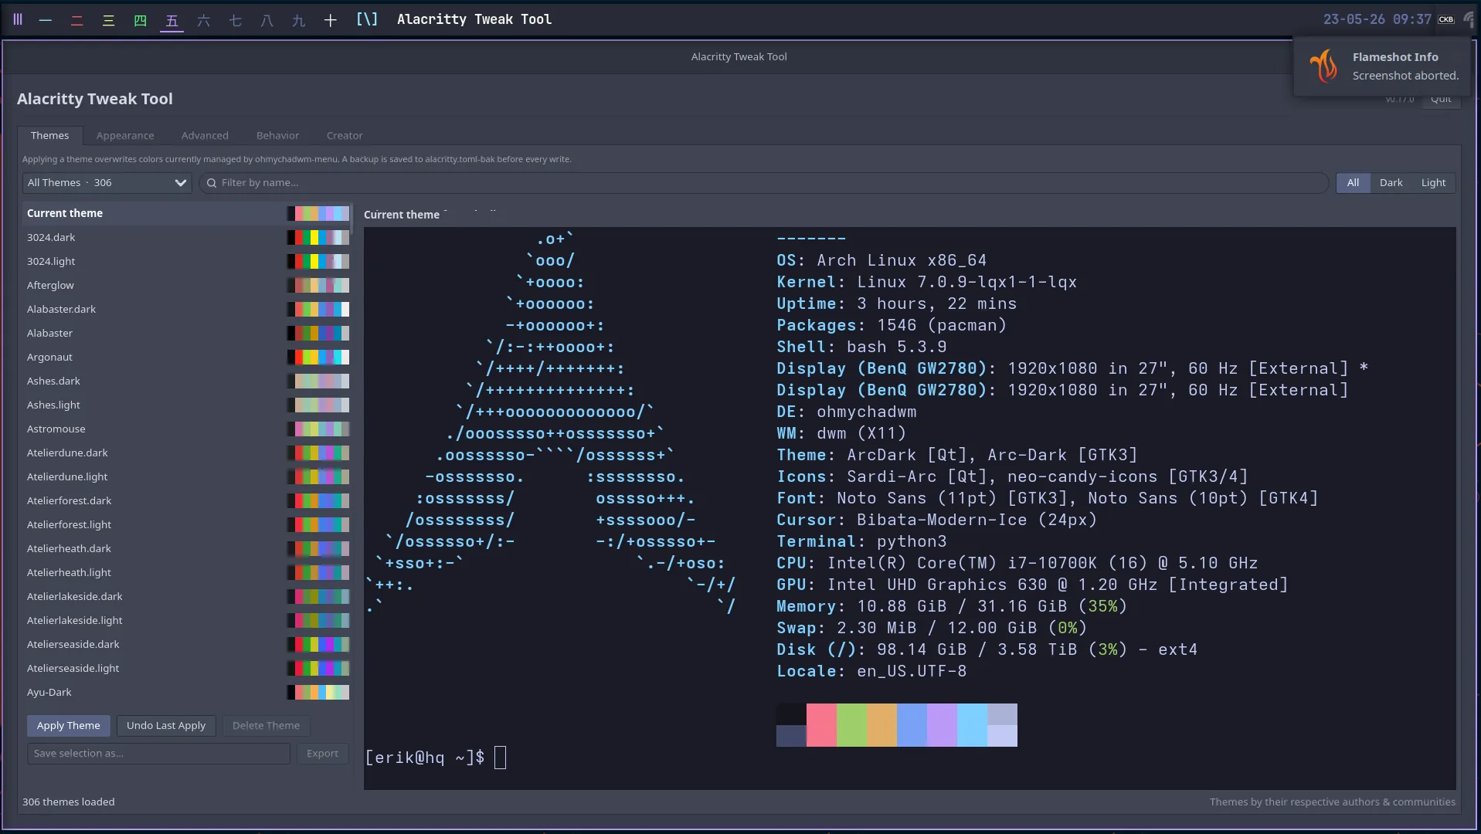Select the Atelierforest.light theme
The width and height of the screenshot is (1481, 834).
[x=187, y=524]
